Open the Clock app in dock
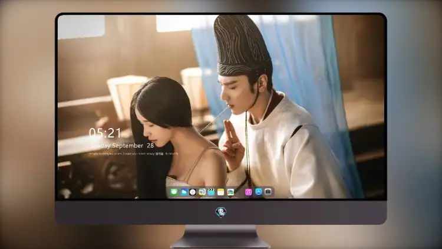 (x=193, y=192)
